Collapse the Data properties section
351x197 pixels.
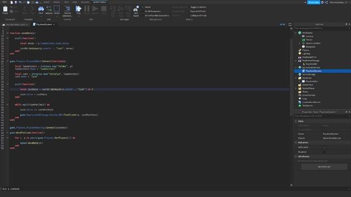296,121
